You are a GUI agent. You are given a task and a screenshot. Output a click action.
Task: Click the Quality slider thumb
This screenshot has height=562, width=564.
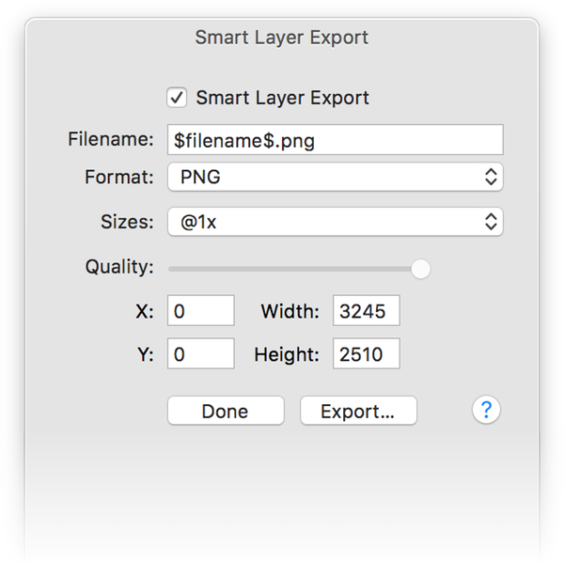coord(420,269)
